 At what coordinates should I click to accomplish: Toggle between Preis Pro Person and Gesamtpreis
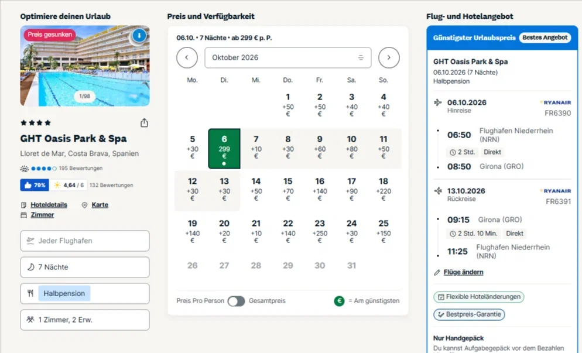pyautogui.click(x=236, y=301)
